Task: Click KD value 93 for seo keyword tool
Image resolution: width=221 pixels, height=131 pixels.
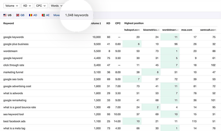Action: tap(108, 114)
